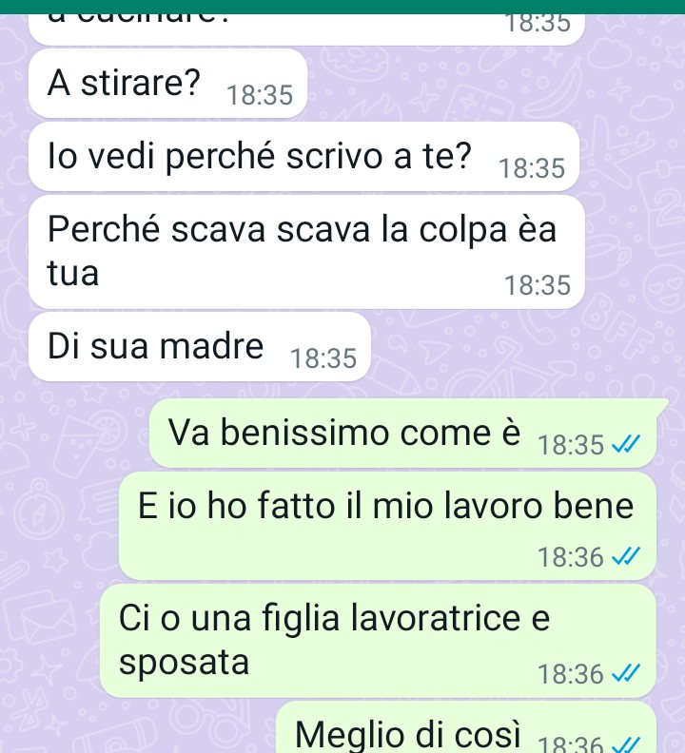Tap the 'Ci o una figlia lavoratrice' message

(x=378, y=641)
